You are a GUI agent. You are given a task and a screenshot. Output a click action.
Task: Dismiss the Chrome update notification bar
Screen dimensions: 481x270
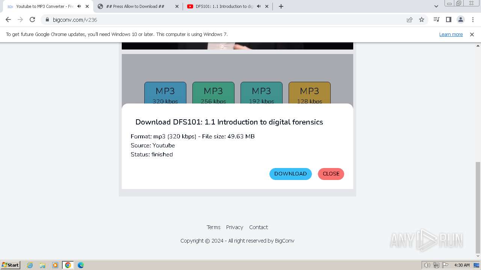(472, 34)
